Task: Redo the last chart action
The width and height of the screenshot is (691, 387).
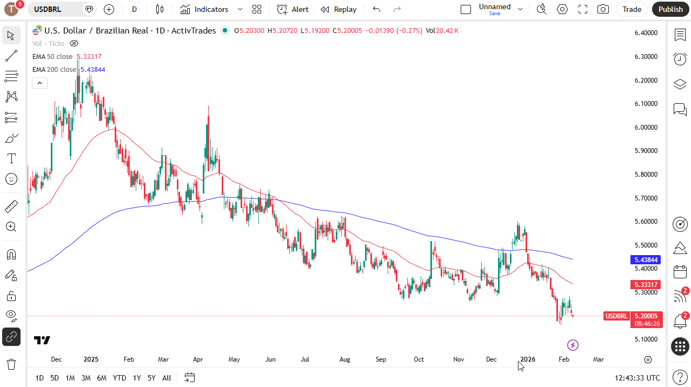Action: pos(397,9)
